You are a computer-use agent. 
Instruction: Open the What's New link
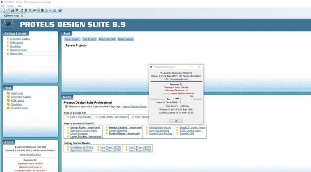(x=16, y=54)
